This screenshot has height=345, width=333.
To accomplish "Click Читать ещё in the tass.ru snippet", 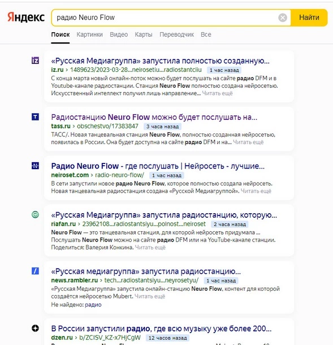I will (x=248, y=142).
